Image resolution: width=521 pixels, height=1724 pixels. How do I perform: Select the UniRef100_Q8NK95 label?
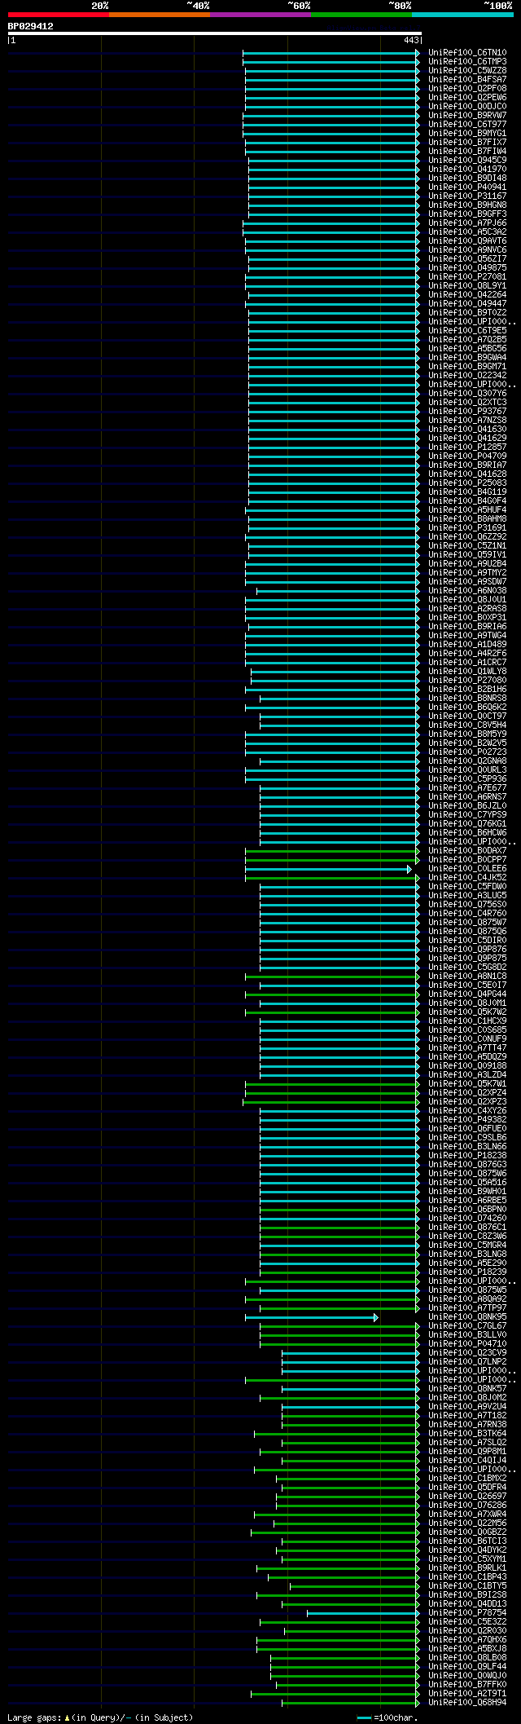point(467,1317)
